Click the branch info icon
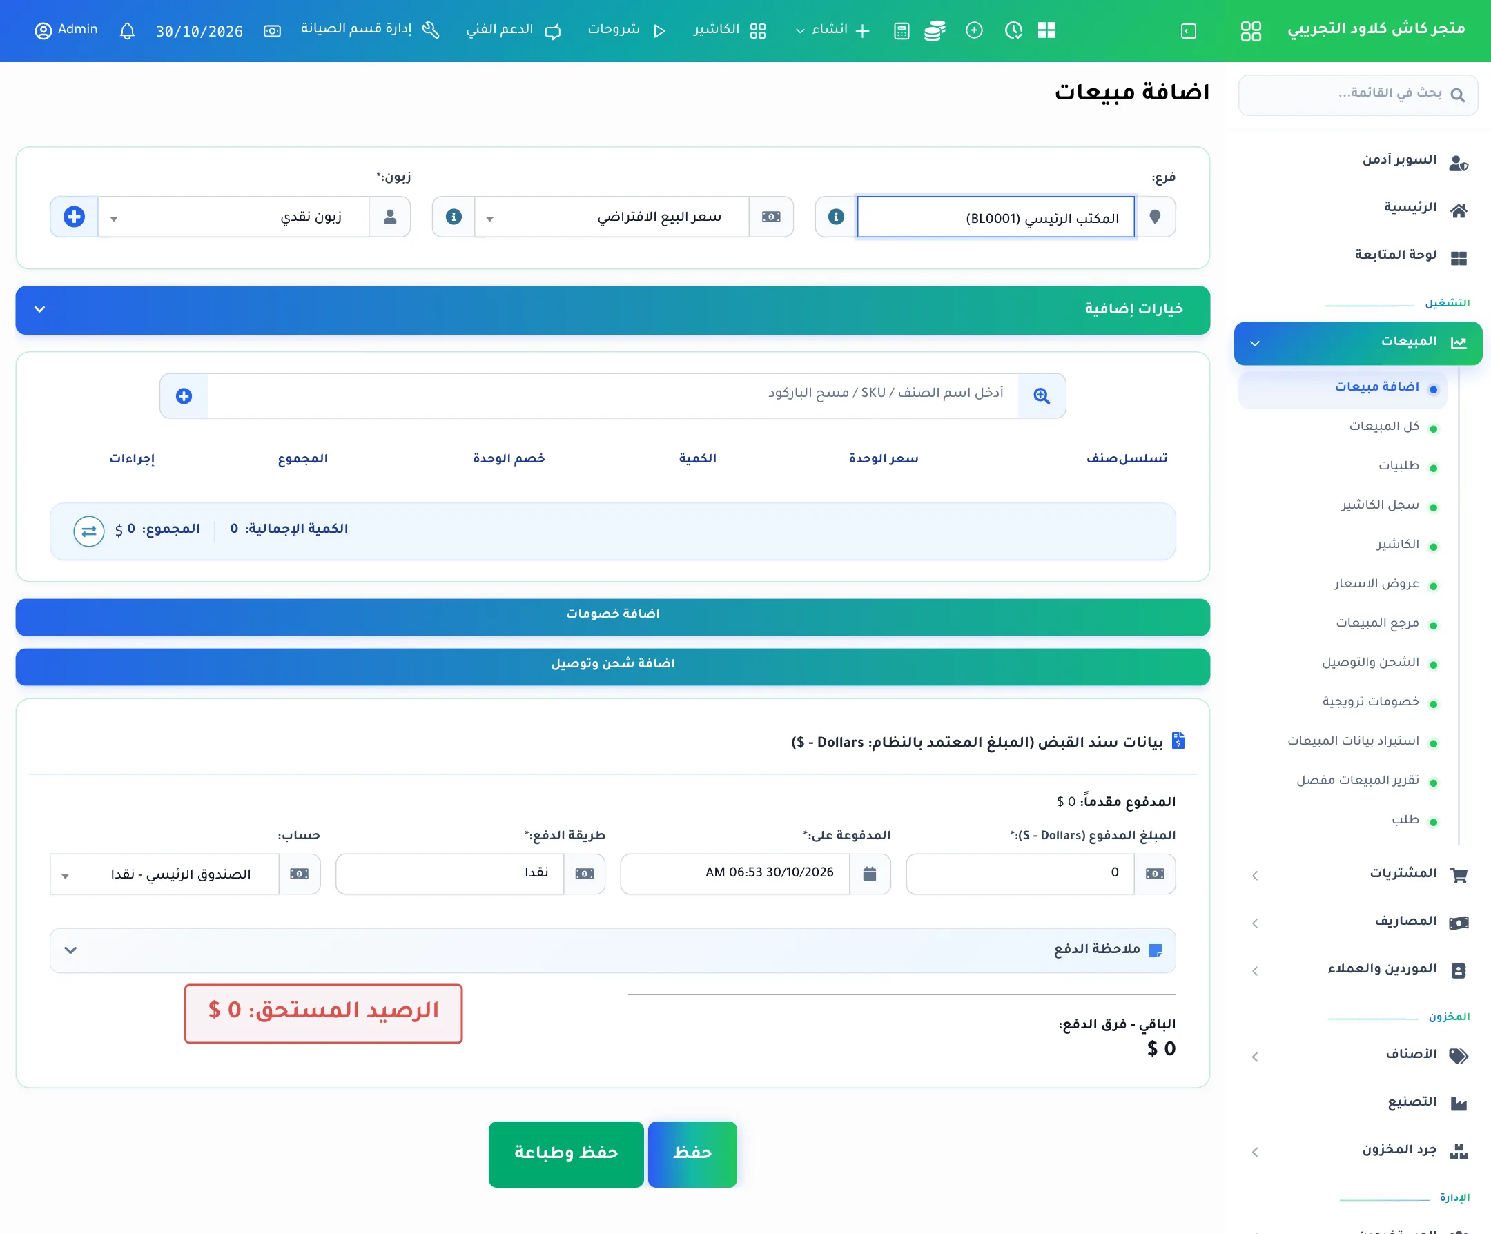 [836, 217]
